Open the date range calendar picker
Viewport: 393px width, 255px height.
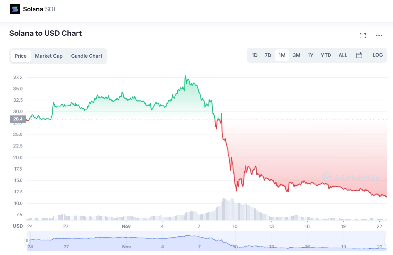pos(359,55)
